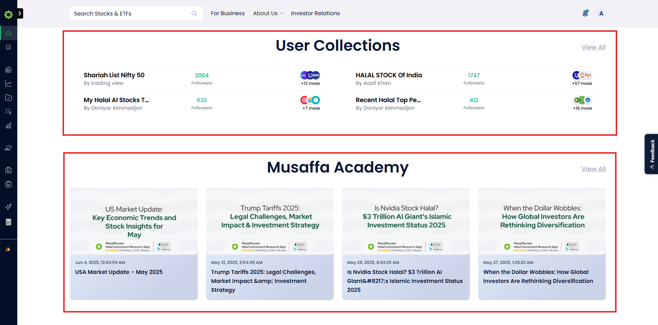Open the HALAL STOCK Of India collection
This screenshot has height=325, width=658.
389,75
